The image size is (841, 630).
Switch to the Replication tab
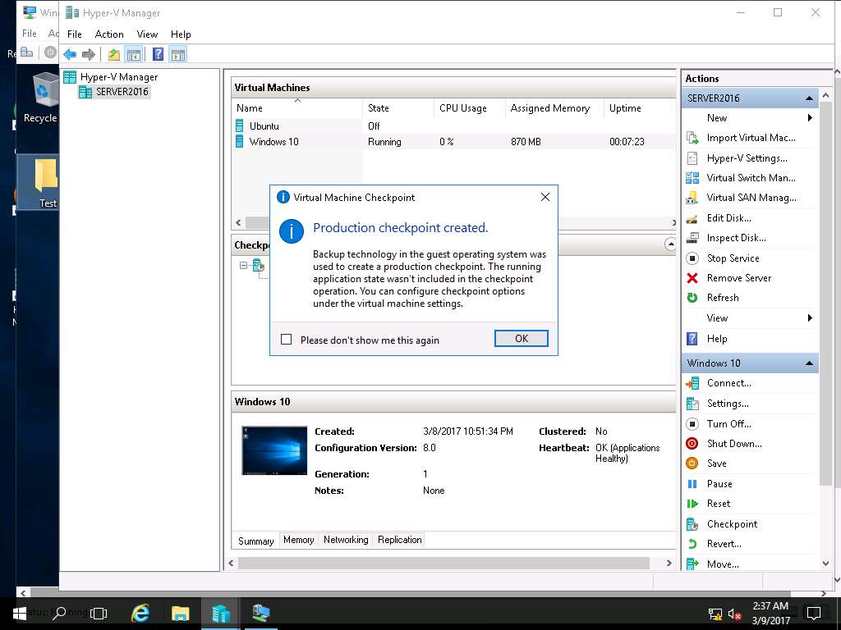coord(400,540)
